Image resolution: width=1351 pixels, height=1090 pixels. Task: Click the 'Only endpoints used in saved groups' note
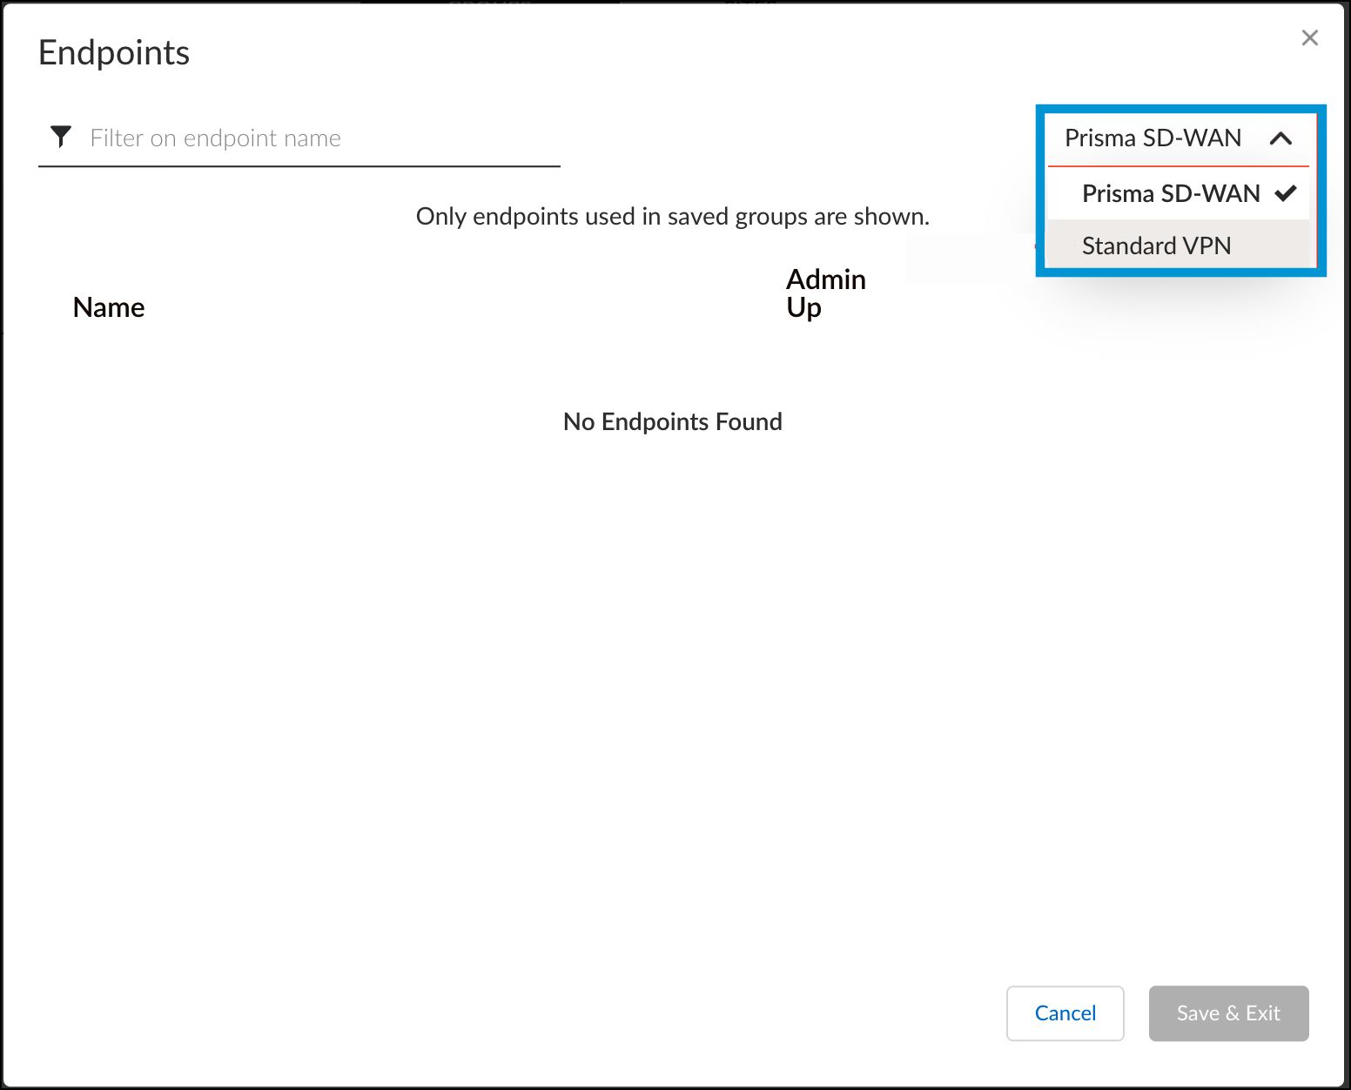673,216
